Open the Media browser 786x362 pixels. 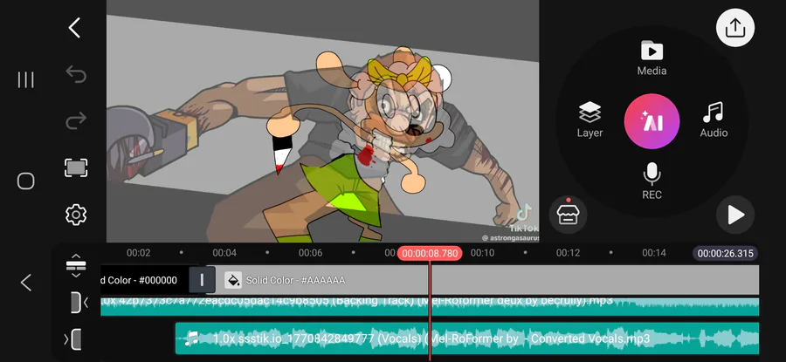(x=652, y=58)
